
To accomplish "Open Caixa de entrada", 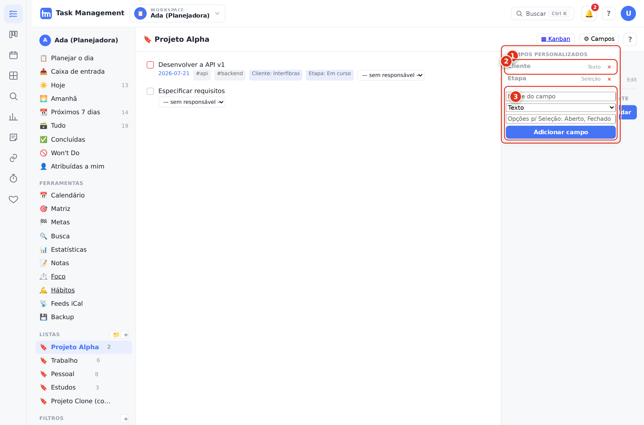I will pyautogui.click(x=84, y=71).
